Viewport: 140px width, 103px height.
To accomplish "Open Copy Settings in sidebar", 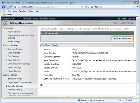I will tap(14, 53).
